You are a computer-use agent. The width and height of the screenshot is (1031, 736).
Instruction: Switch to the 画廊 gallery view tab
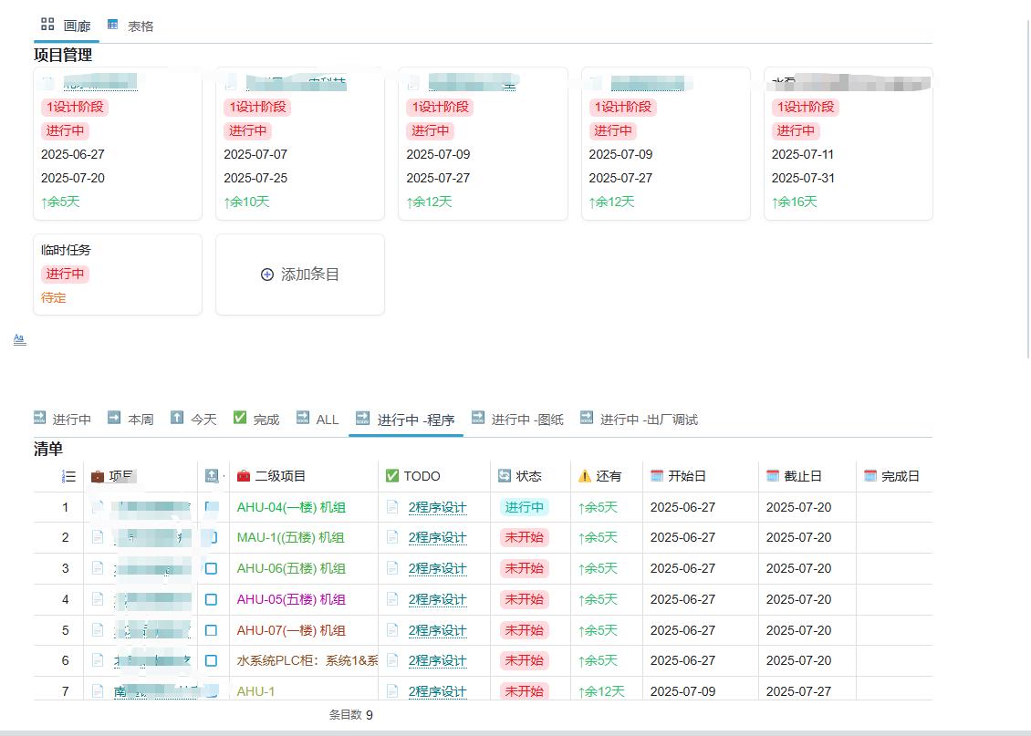tap(67, 26)
